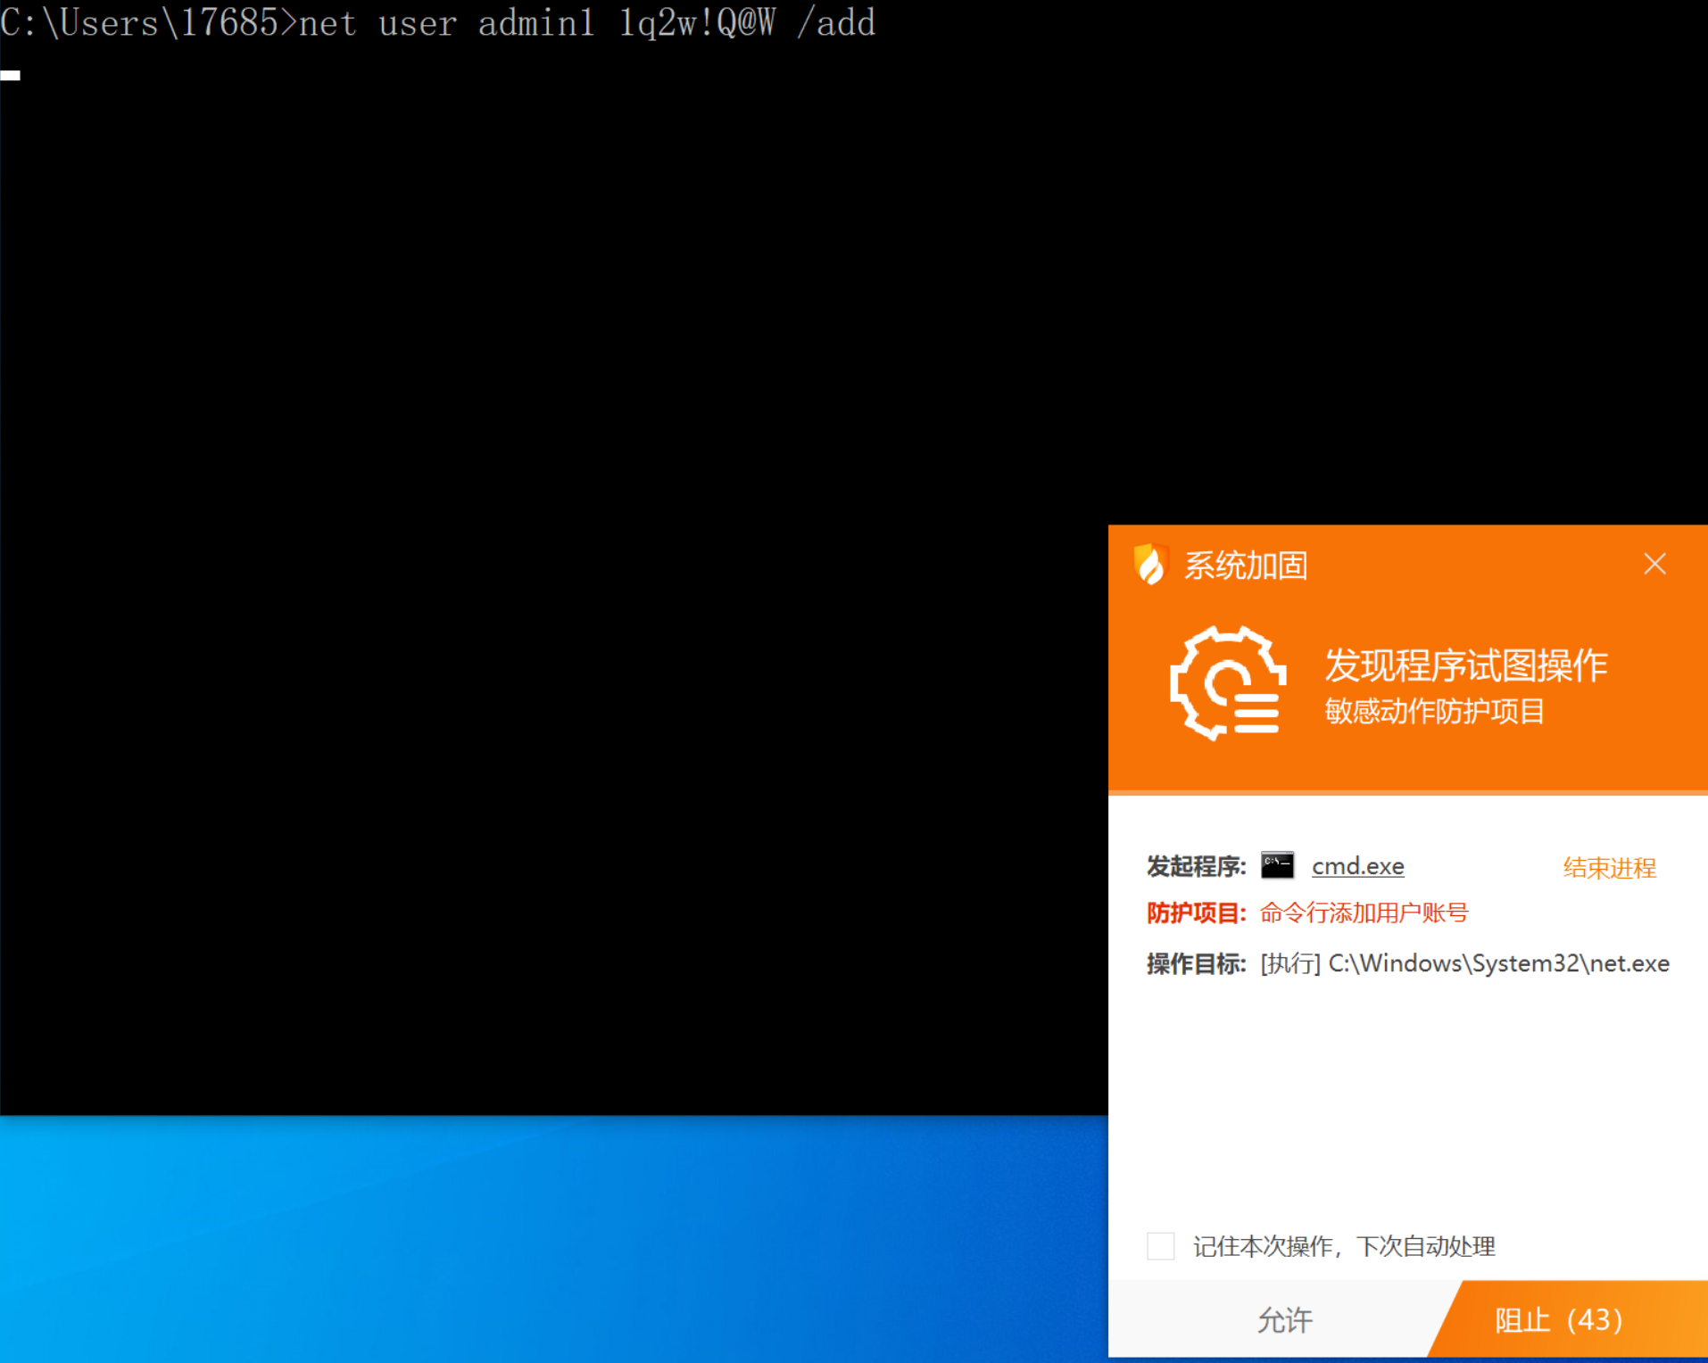Click the 发起程序 label
The width and height of the screenshot is (1708, 1363).
[1195, 866]
